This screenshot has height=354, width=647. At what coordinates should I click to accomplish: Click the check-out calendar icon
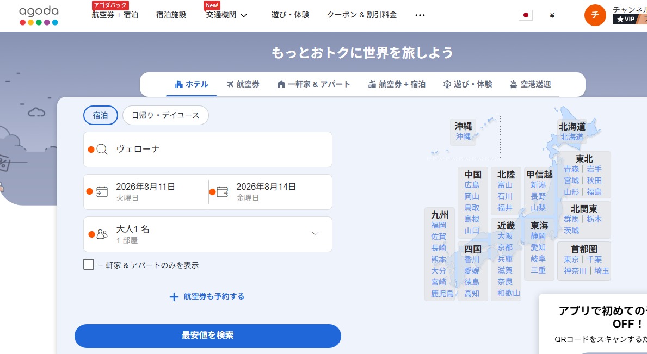pyautogui.click(x=223, y=191)
